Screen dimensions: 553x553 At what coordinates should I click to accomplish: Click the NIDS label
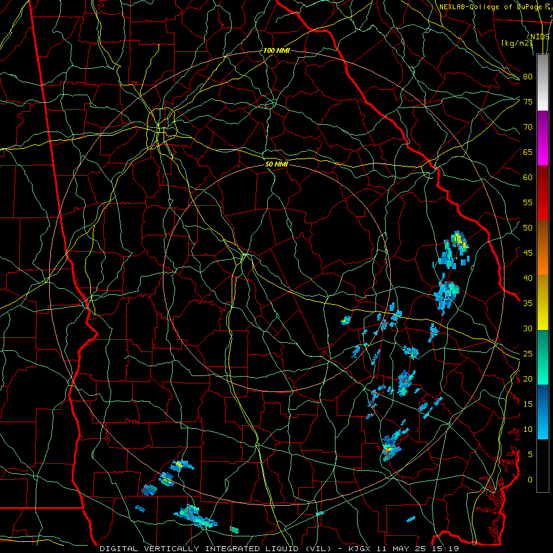click(x=540, y=37)
